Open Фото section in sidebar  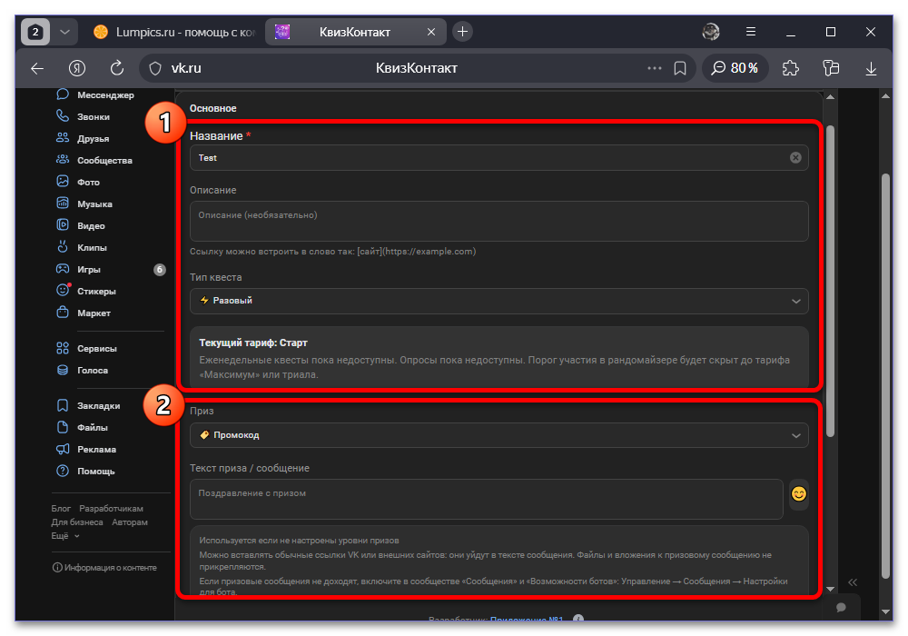pyautogui.click(x=78, y=182)
